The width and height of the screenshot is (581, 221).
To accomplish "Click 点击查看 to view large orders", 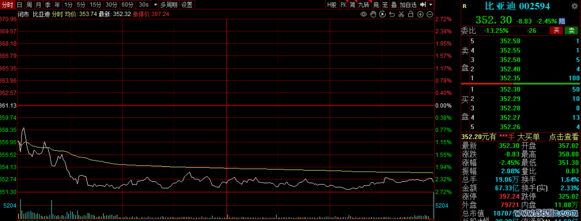I will (x=563, y=137).
